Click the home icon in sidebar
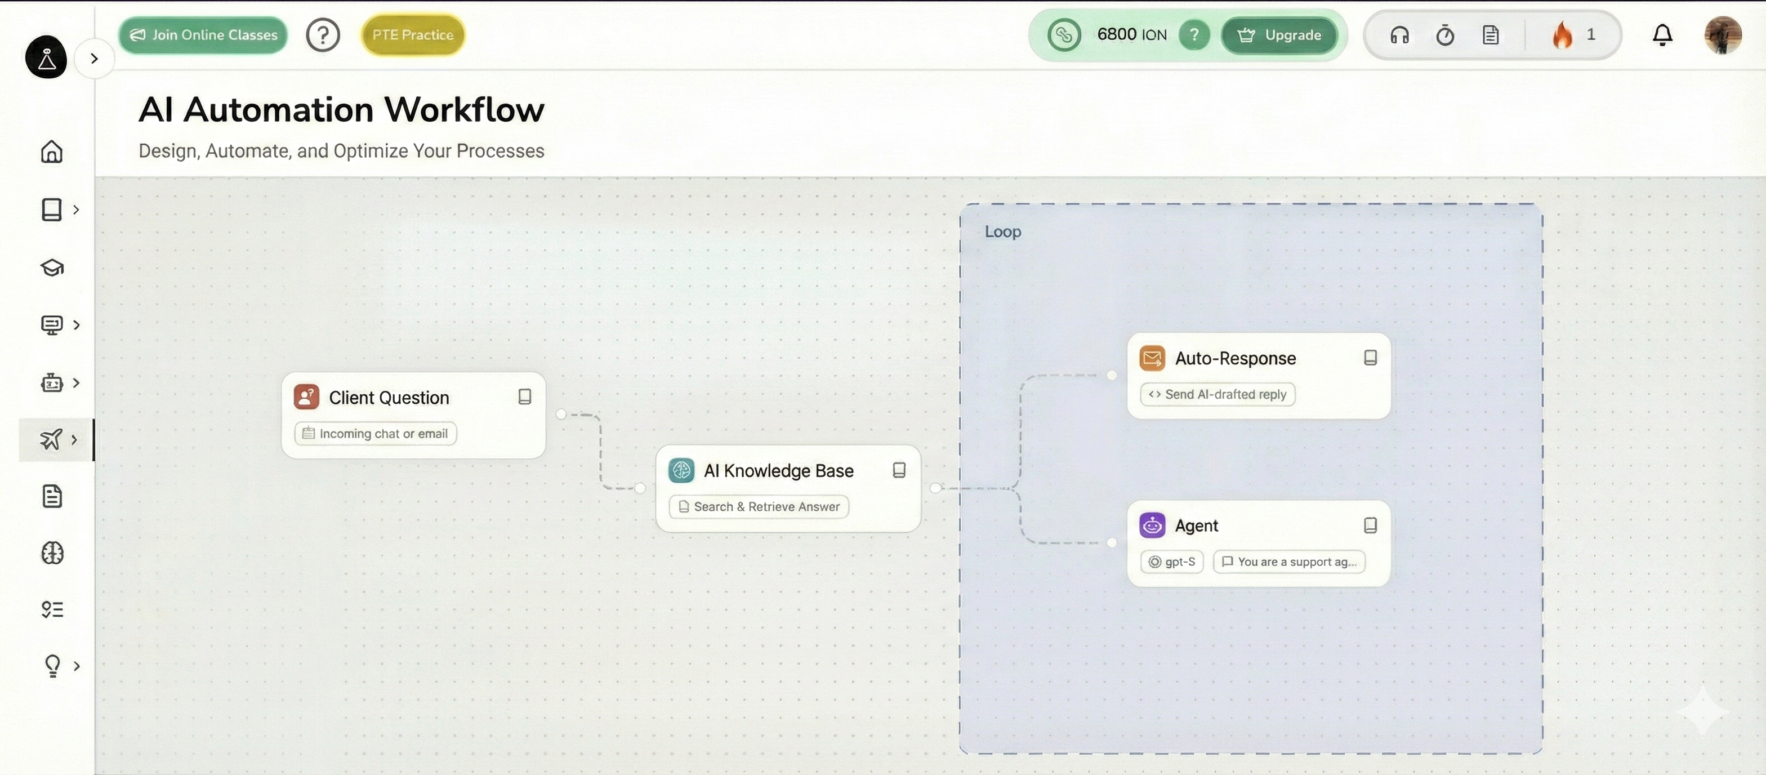 pyautogui.click(x=51, y=152)
